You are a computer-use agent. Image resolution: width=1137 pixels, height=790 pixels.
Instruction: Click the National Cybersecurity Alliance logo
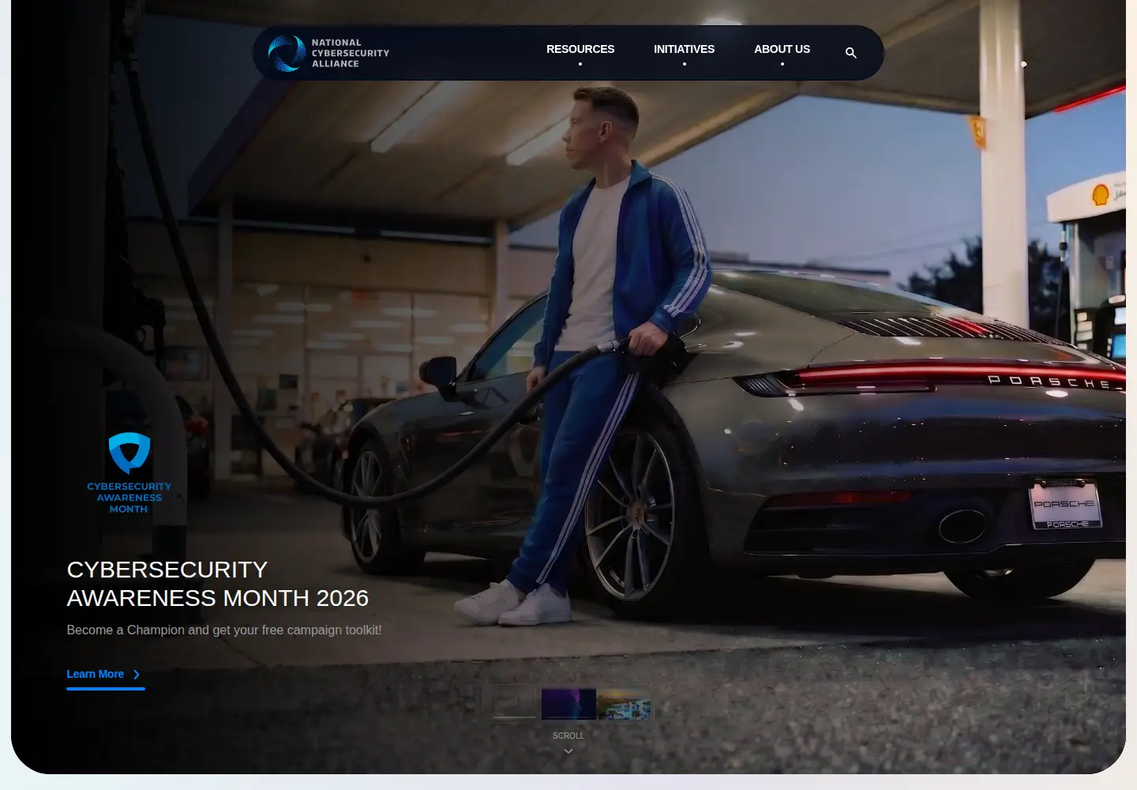point(328,53)
